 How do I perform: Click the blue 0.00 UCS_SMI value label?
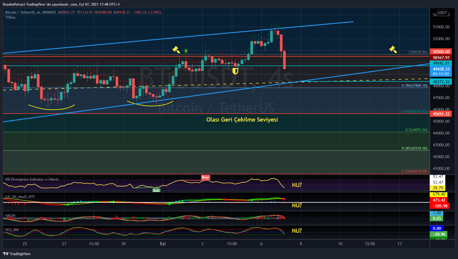[x=436, y=228]
